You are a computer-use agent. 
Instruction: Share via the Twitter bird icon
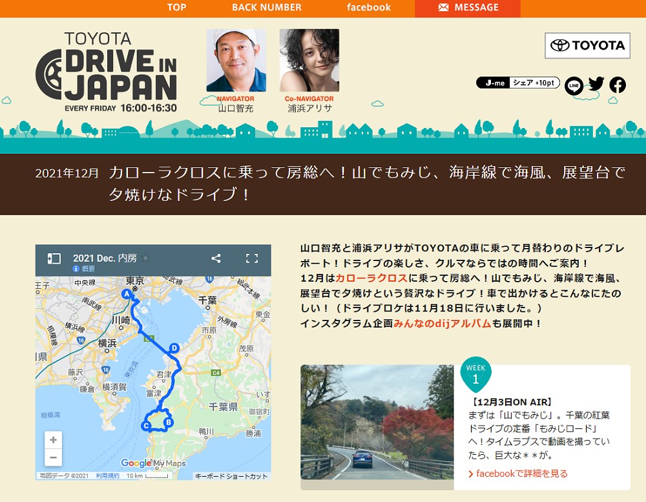(596, 84)
